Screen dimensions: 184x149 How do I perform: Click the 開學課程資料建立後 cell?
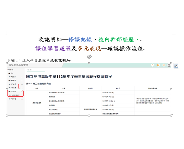(x=90, y=109)
